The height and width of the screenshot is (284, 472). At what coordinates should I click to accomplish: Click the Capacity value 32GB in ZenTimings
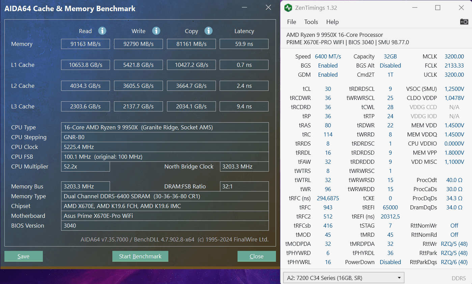point(390,56)
